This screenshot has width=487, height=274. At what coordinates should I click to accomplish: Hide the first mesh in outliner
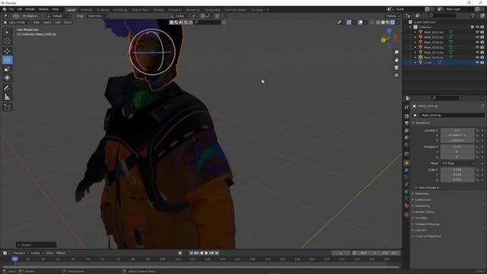pos(477,32)
